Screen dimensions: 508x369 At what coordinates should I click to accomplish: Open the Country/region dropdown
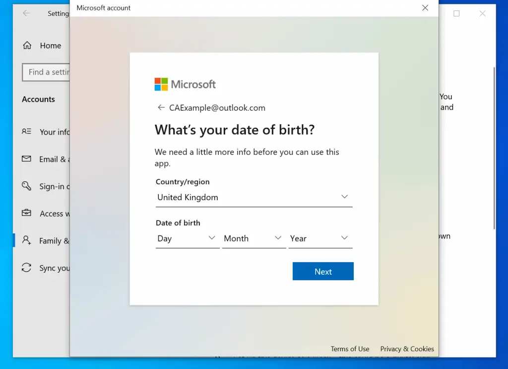254,197
